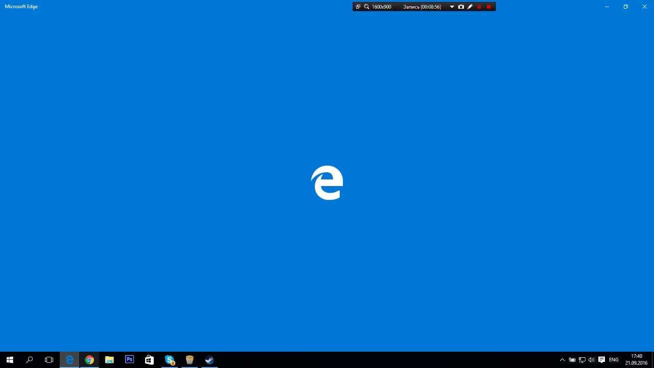Open the volume speaker tray icon

[x=592, y=360]
